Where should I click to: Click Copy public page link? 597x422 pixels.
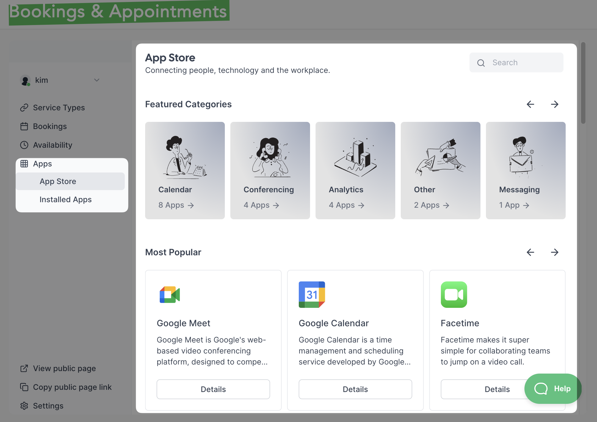point(72,387)
